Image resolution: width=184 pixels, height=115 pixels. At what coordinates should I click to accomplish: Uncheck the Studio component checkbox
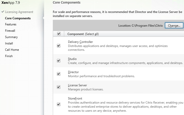pyautogui.click(x=59, y=61)
